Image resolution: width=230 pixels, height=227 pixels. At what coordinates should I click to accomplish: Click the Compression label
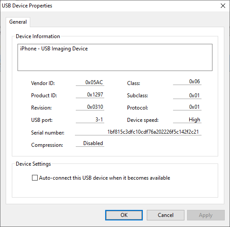point(47,145)
